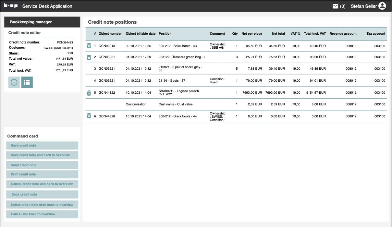
Task: Select the Stefan Seiler user name
Action: click(363, 6)
